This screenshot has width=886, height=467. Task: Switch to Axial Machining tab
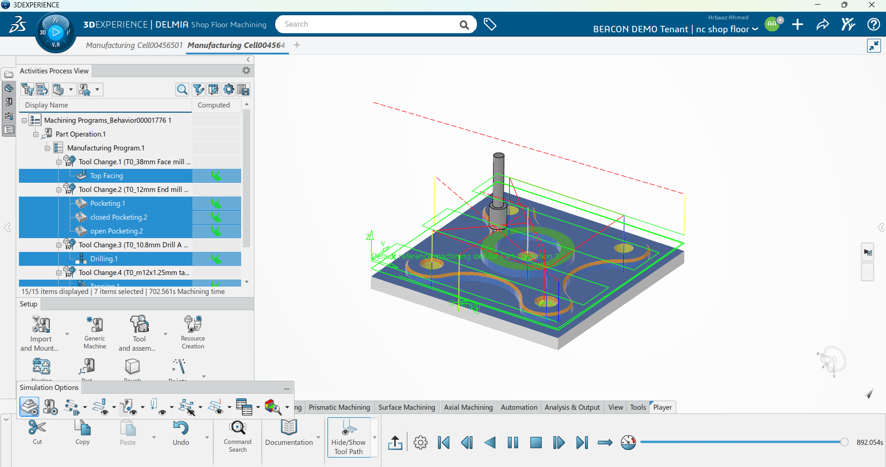click(x=468, y=407)
